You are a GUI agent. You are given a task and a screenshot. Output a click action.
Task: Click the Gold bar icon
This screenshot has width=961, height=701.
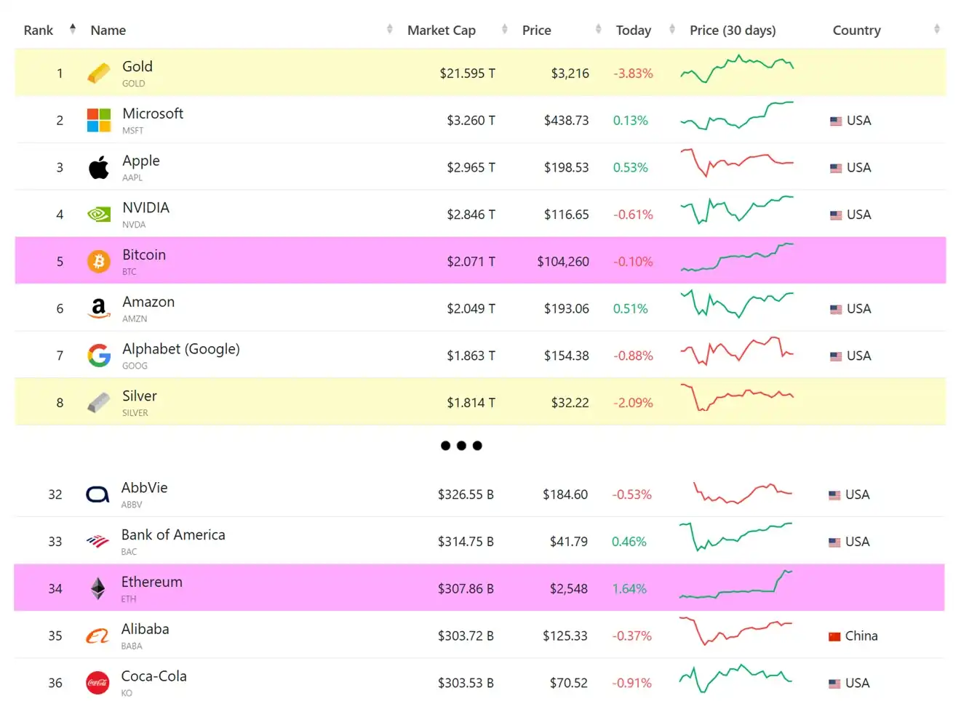tap(98, 73)
